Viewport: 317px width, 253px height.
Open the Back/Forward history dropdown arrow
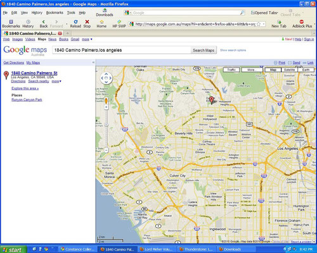67,24
